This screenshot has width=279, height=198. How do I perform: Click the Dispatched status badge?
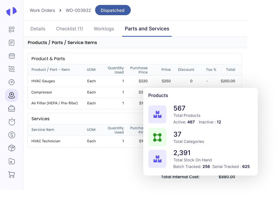pos(113,10)
